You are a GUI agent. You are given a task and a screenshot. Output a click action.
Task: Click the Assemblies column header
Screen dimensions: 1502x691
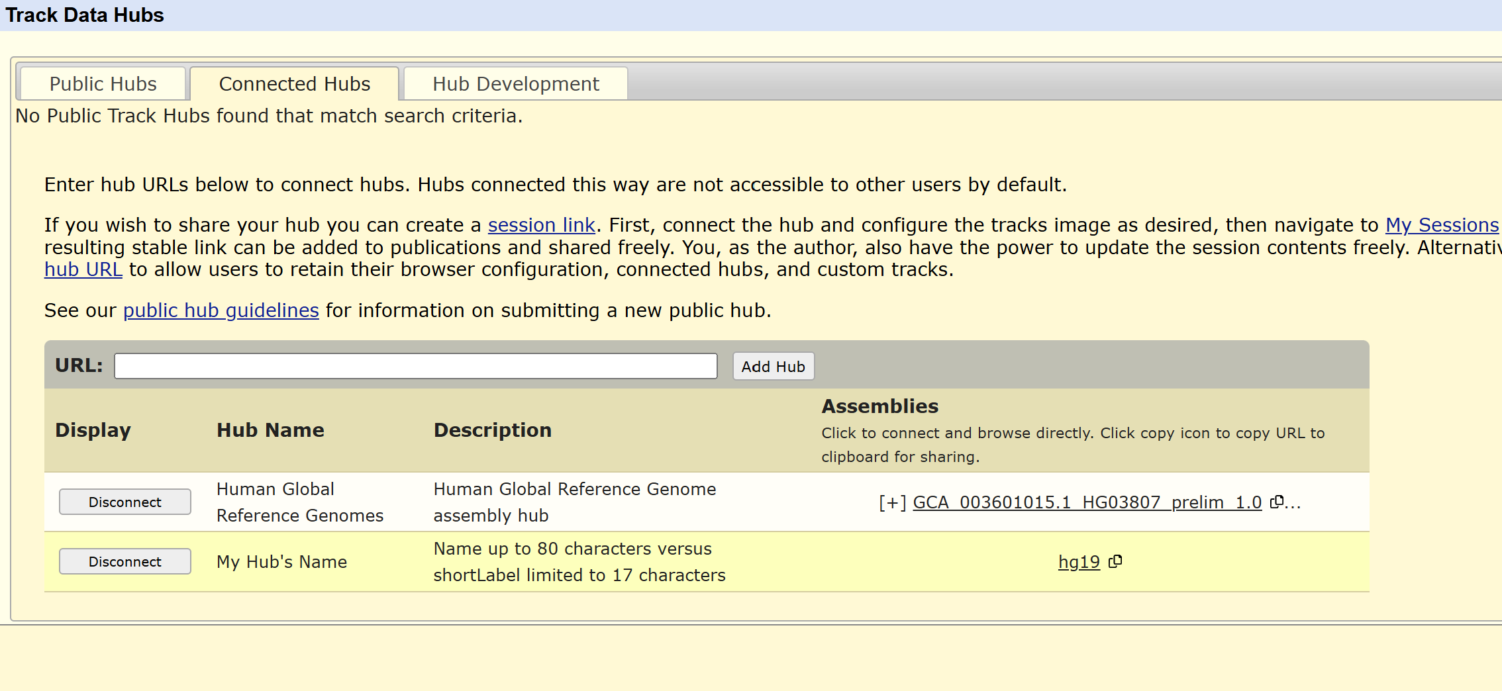pos(879,406)
